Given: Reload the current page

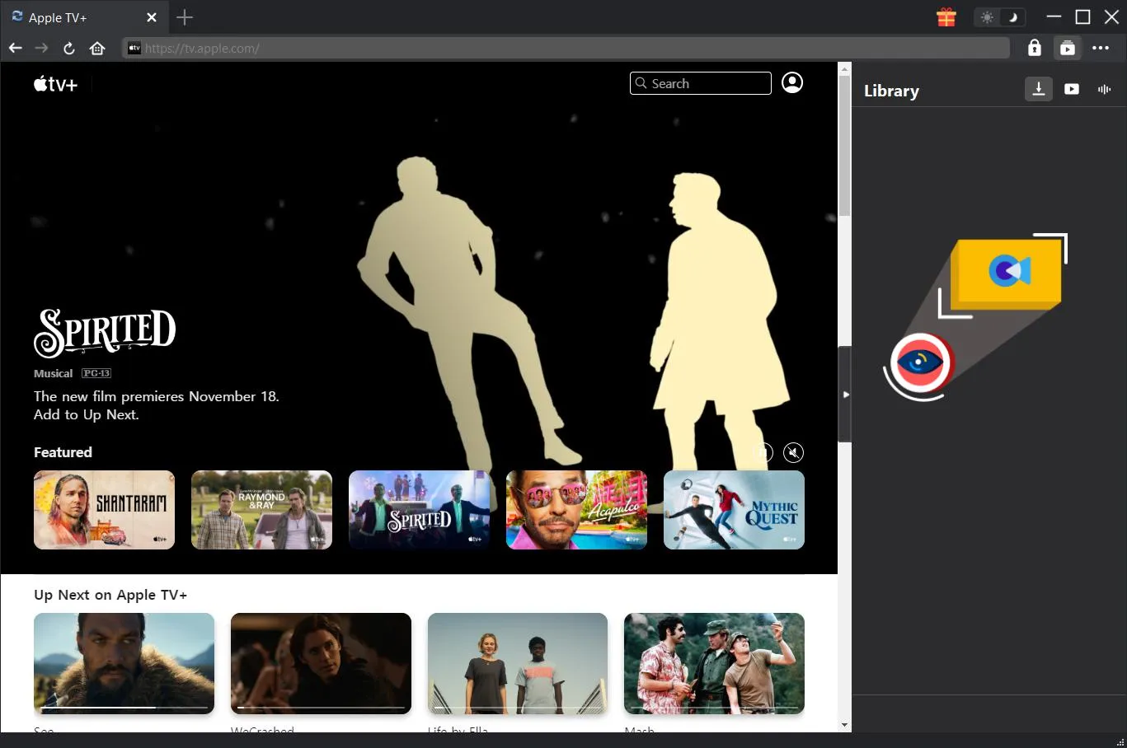Looking at the screenshot, I should [69, 48].
